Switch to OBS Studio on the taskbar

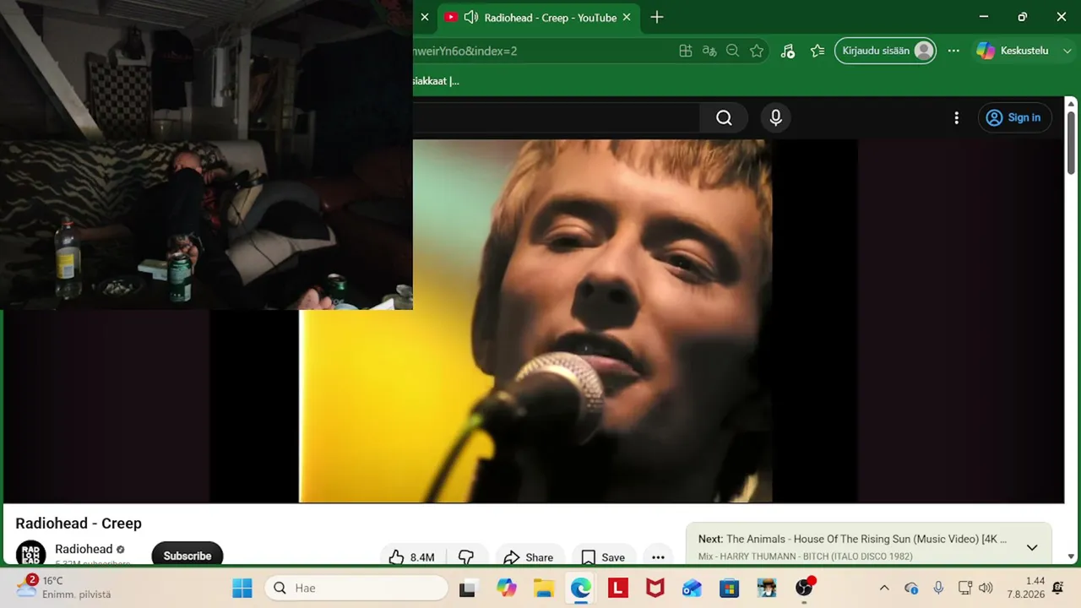click(804, 588)
